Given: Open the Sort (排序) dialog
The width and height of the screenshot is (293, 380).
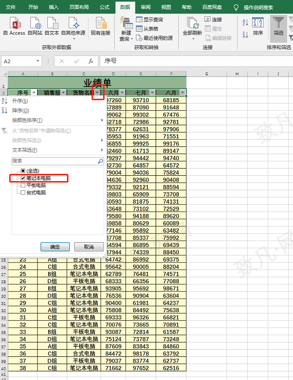Looking at the screenshot, I should click(x=258, y=26).
